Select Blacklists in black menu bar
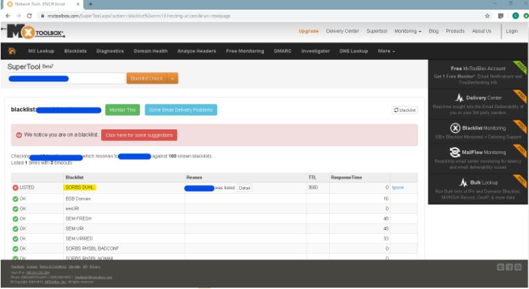 pos(75,51)
